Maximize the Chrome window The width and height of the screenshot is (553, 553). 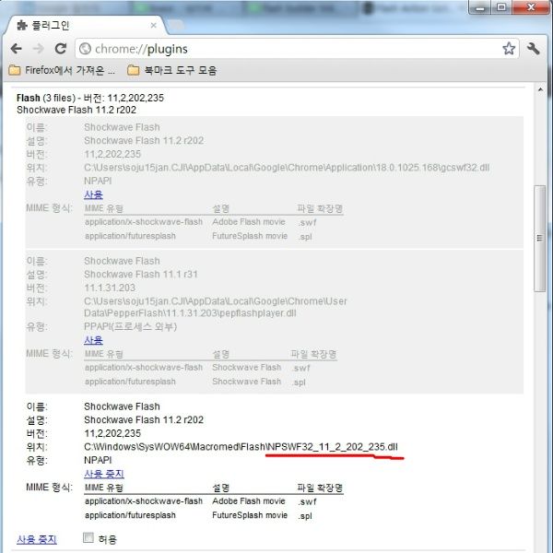coord(501,7)
